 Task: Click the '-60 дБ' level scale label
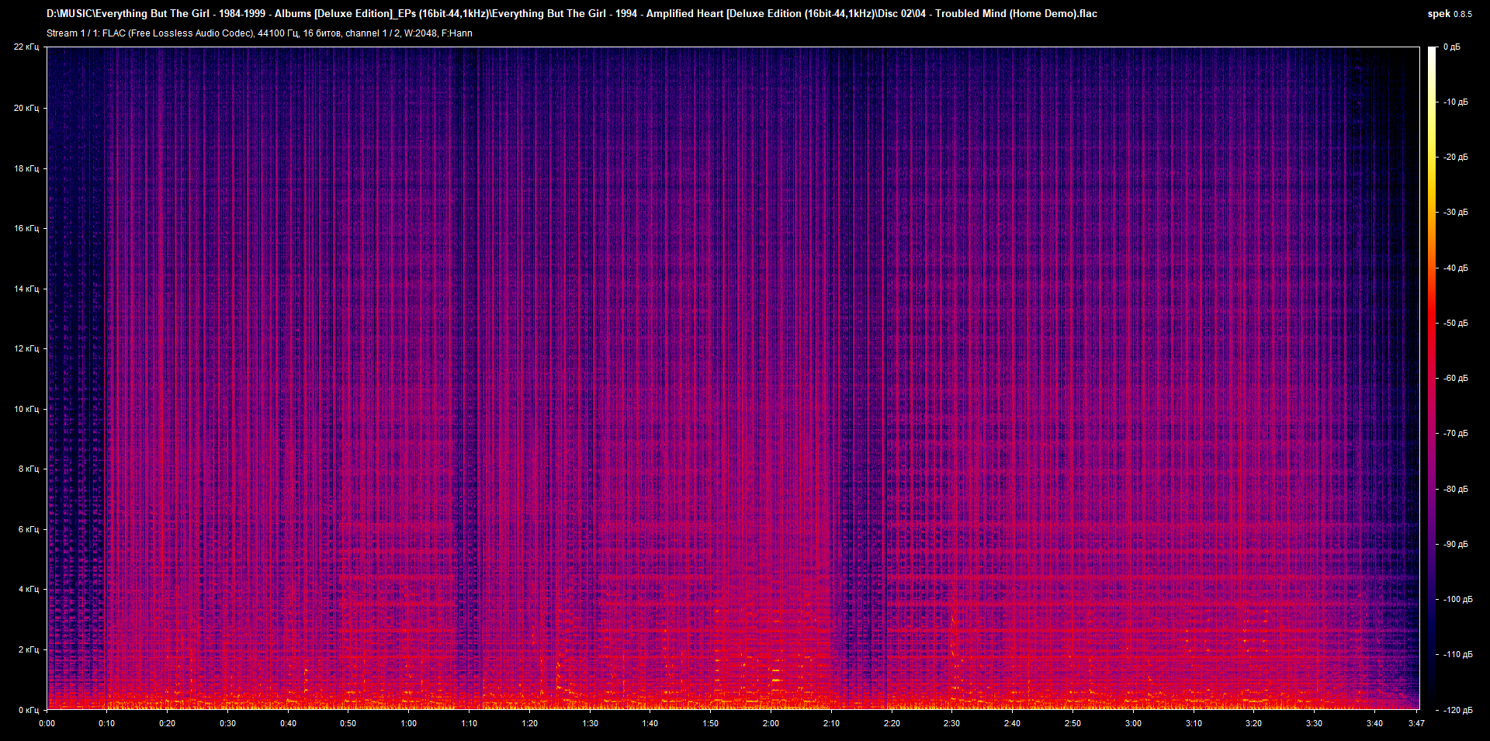pyautogui.click(x=1456, y=379)
